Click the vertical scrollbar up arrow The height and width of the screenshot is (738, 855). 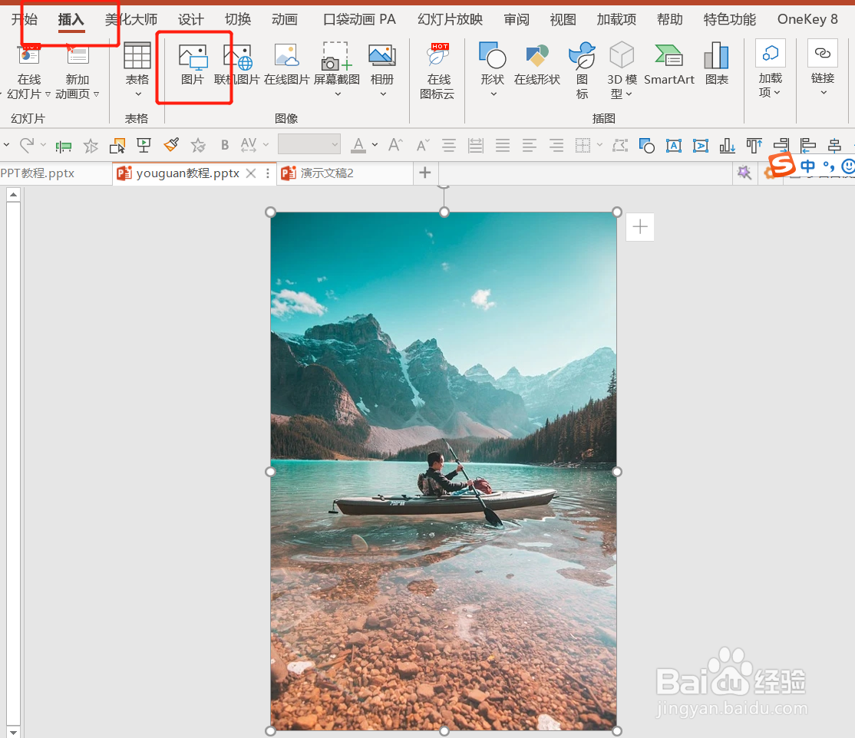pos(14,195)
